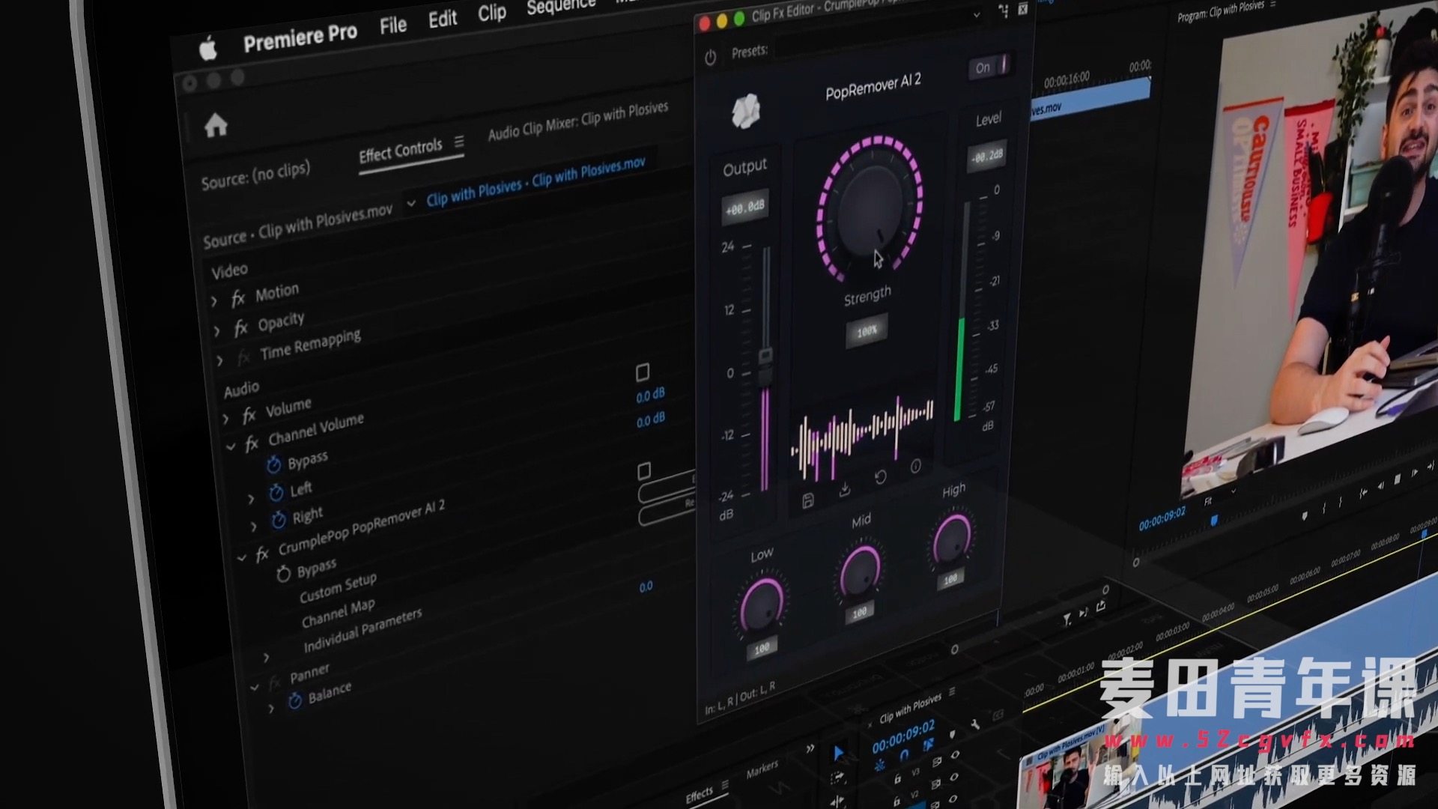Viewport: 1438px width, 809px height.
Task: Switch to the Audio Clip Mixer tab
Action: coord(577,121)
